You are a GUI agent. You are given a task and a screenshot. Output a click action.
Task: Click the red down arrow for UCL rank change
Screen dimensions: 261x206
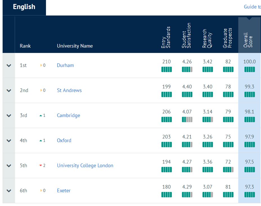coord(41,165)
